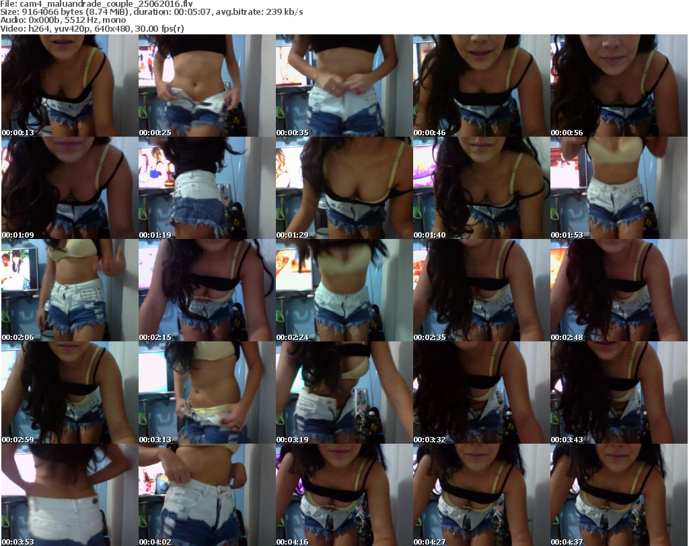
Task: Click the frame marked 00:00:35
Action: (344, 86)
